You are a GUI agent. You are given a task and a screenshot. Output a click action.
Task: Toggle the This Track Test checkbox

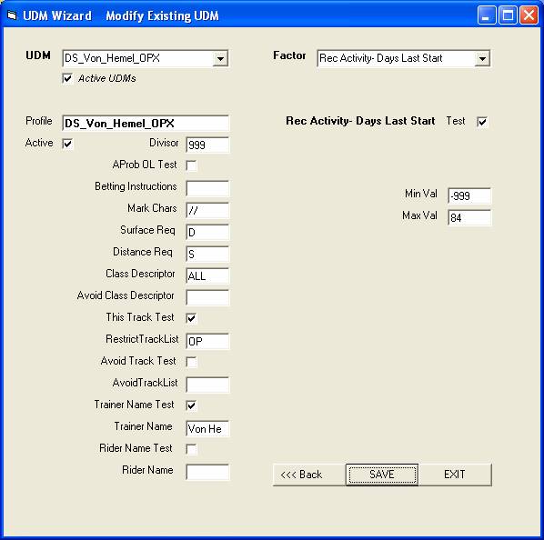click(191, 318)
